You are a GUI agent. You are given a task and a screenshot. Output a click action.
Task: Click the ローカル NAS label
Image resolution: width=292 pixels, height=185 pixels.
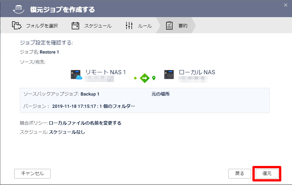(197, 72)
